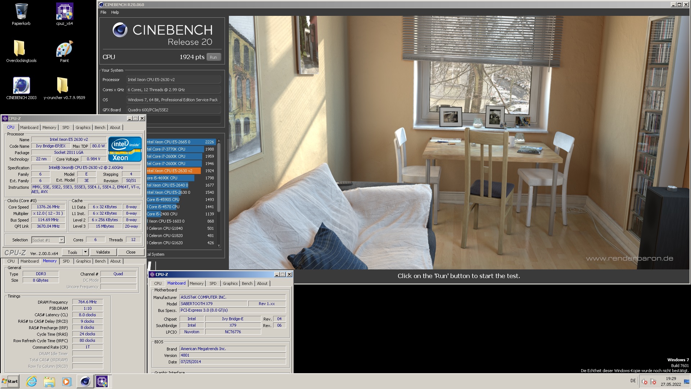Open Windows Media Player from the taskbar

(x=67, y=381)
